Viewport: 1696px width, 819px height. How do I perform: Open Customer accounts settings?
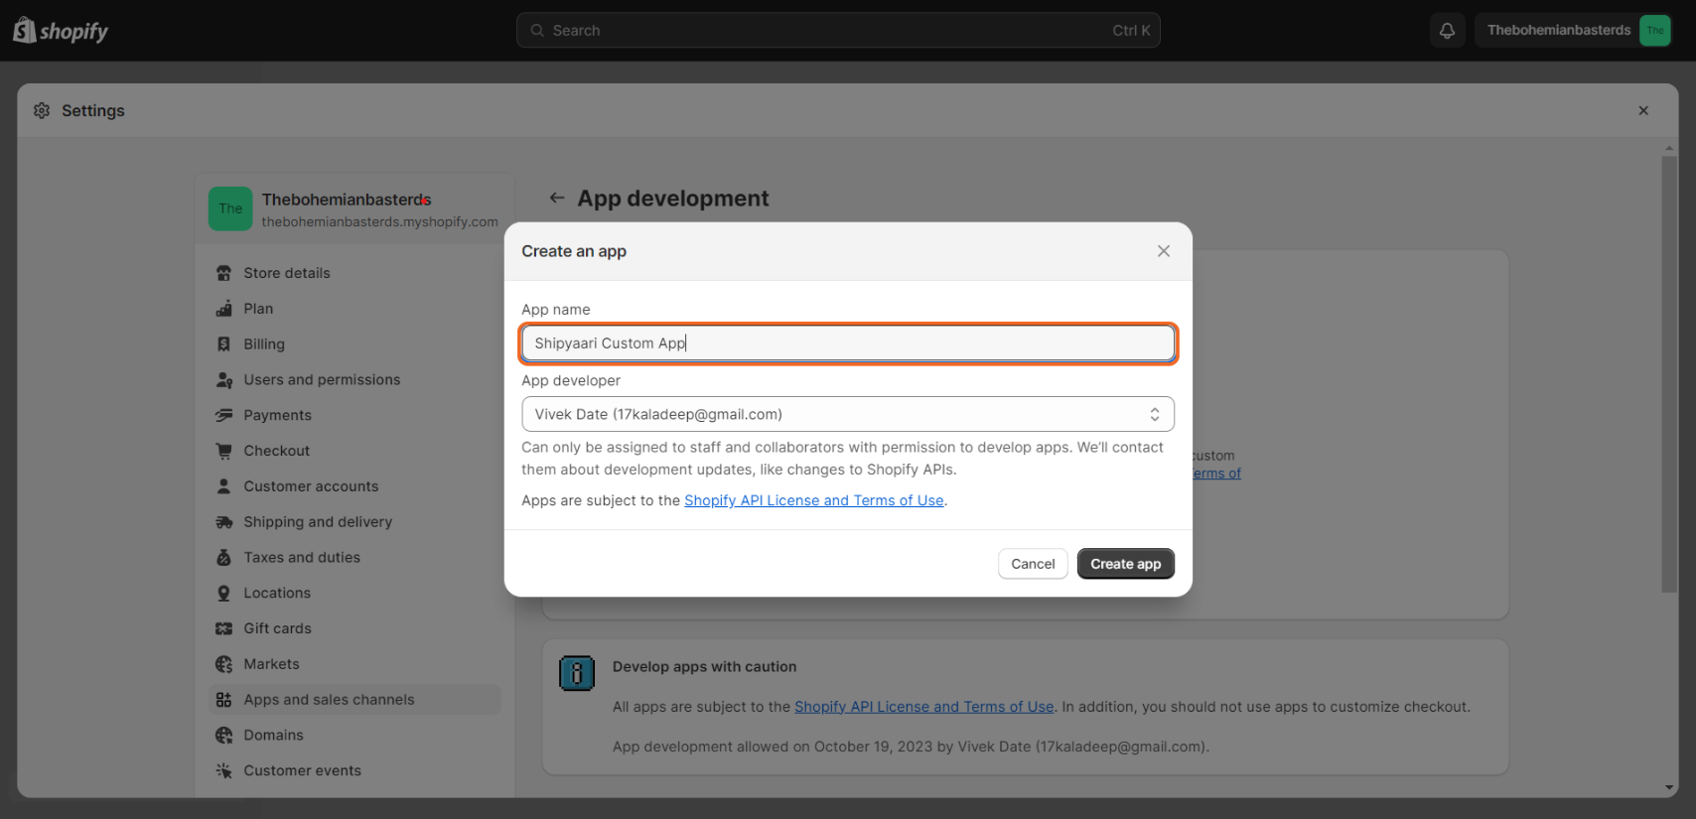click(x=311, y=486)
